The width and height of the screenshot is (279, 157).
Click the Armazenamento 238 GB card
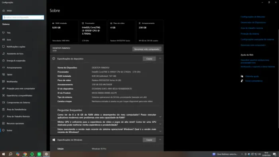coord(150,31)
